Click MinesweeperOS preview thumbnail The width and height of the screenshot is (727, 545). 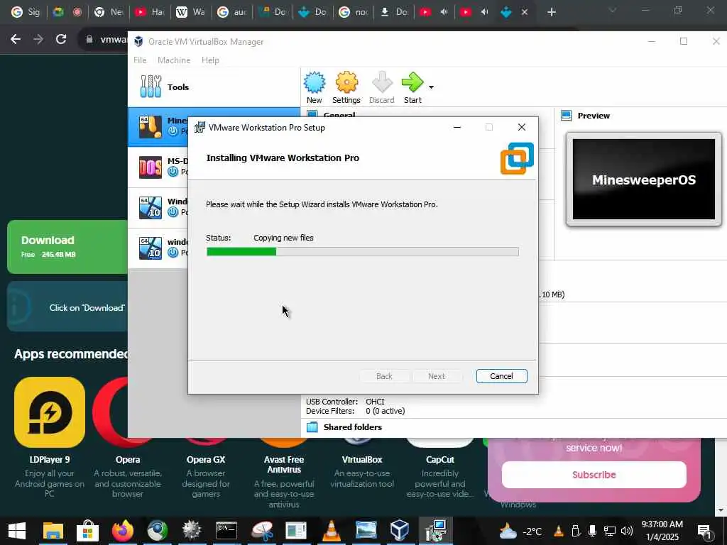[x=643, y=180]
